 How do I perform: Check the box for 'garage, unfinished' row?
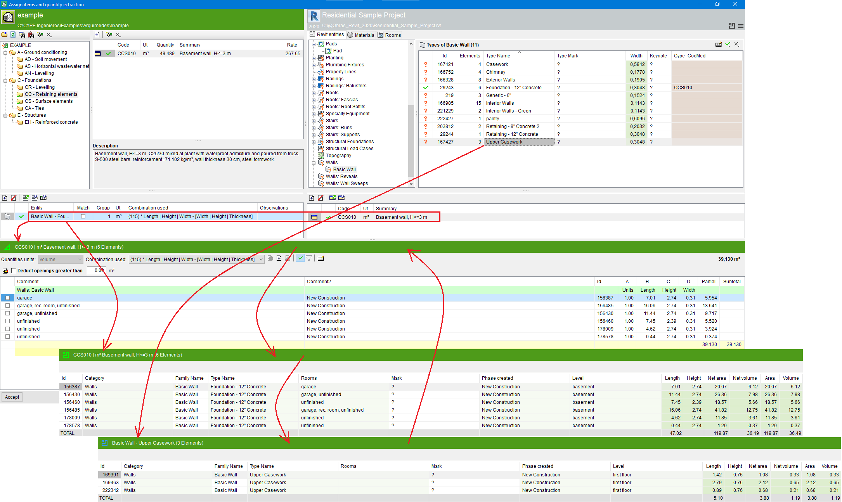pos(7,313)
